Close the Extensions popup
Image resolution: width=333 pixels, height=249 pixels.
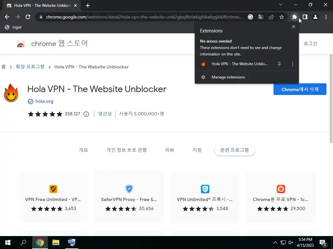[294, 27]
